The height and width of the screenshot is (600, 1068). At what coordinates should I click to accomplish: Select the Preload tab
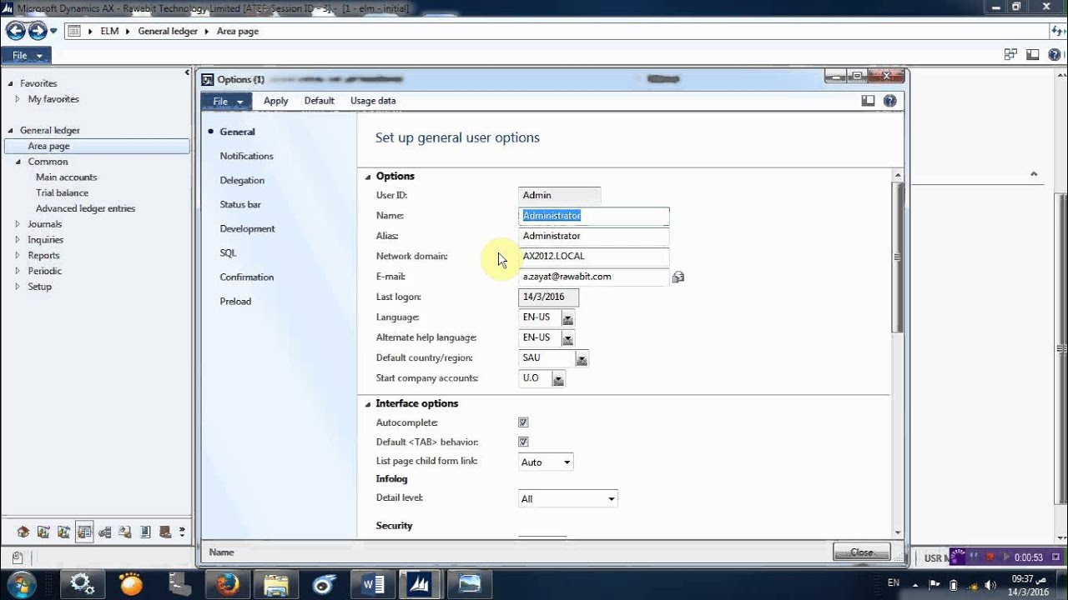(235, 301)
